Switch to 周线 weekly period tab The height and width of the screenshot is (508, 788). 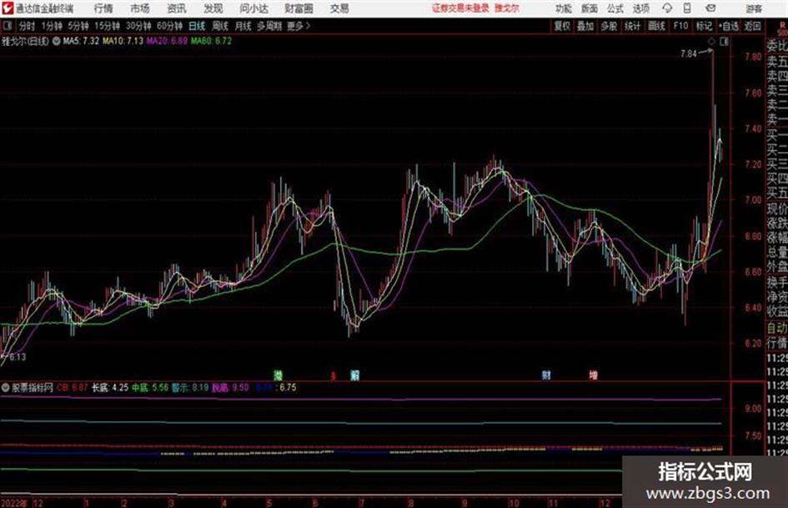tap(219, 26)
